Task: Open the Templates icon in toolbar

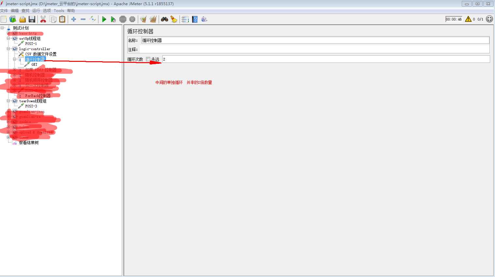Action: (13, 19)
